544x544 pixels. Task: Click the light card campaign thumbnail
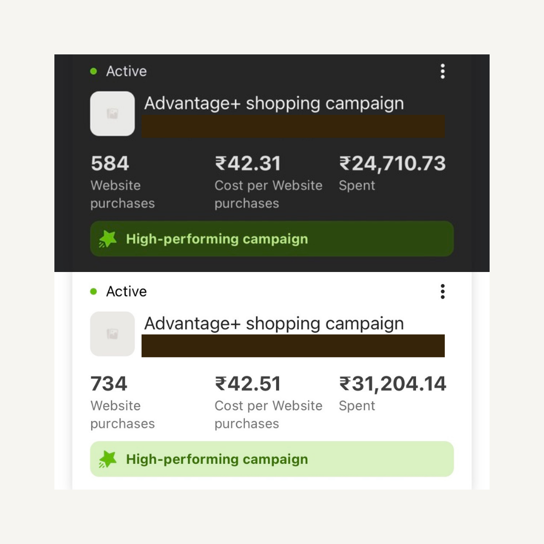(112, 333)
